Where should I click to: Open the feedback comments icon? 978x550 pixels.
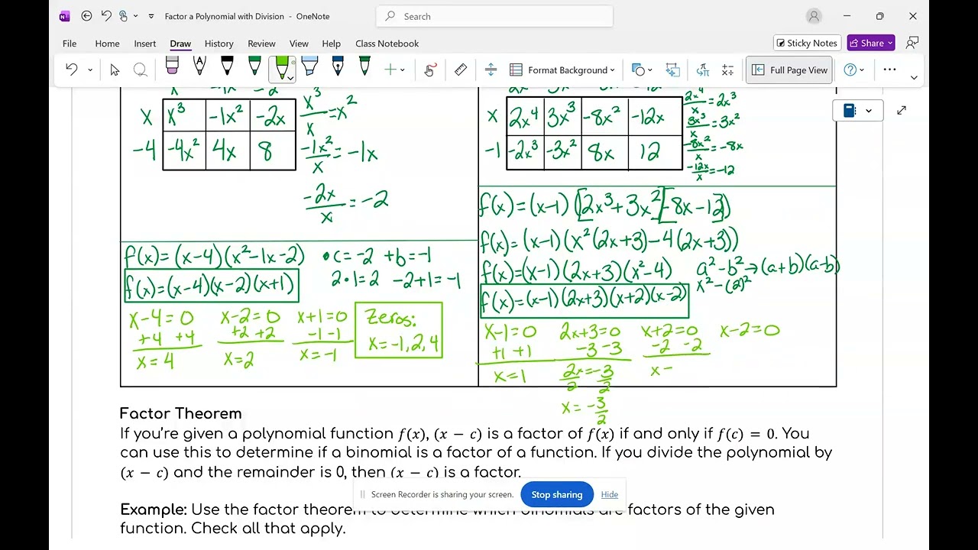tap(912, 44)
